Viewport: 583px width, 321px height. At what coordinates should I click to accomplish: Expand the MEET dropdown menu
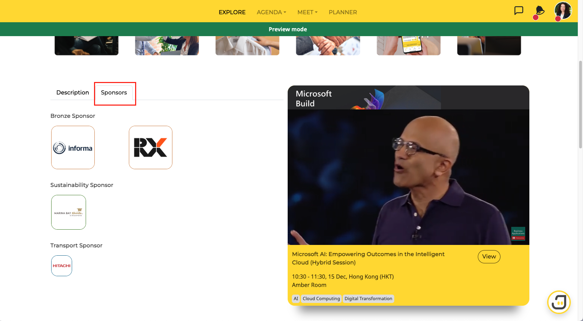307,12
